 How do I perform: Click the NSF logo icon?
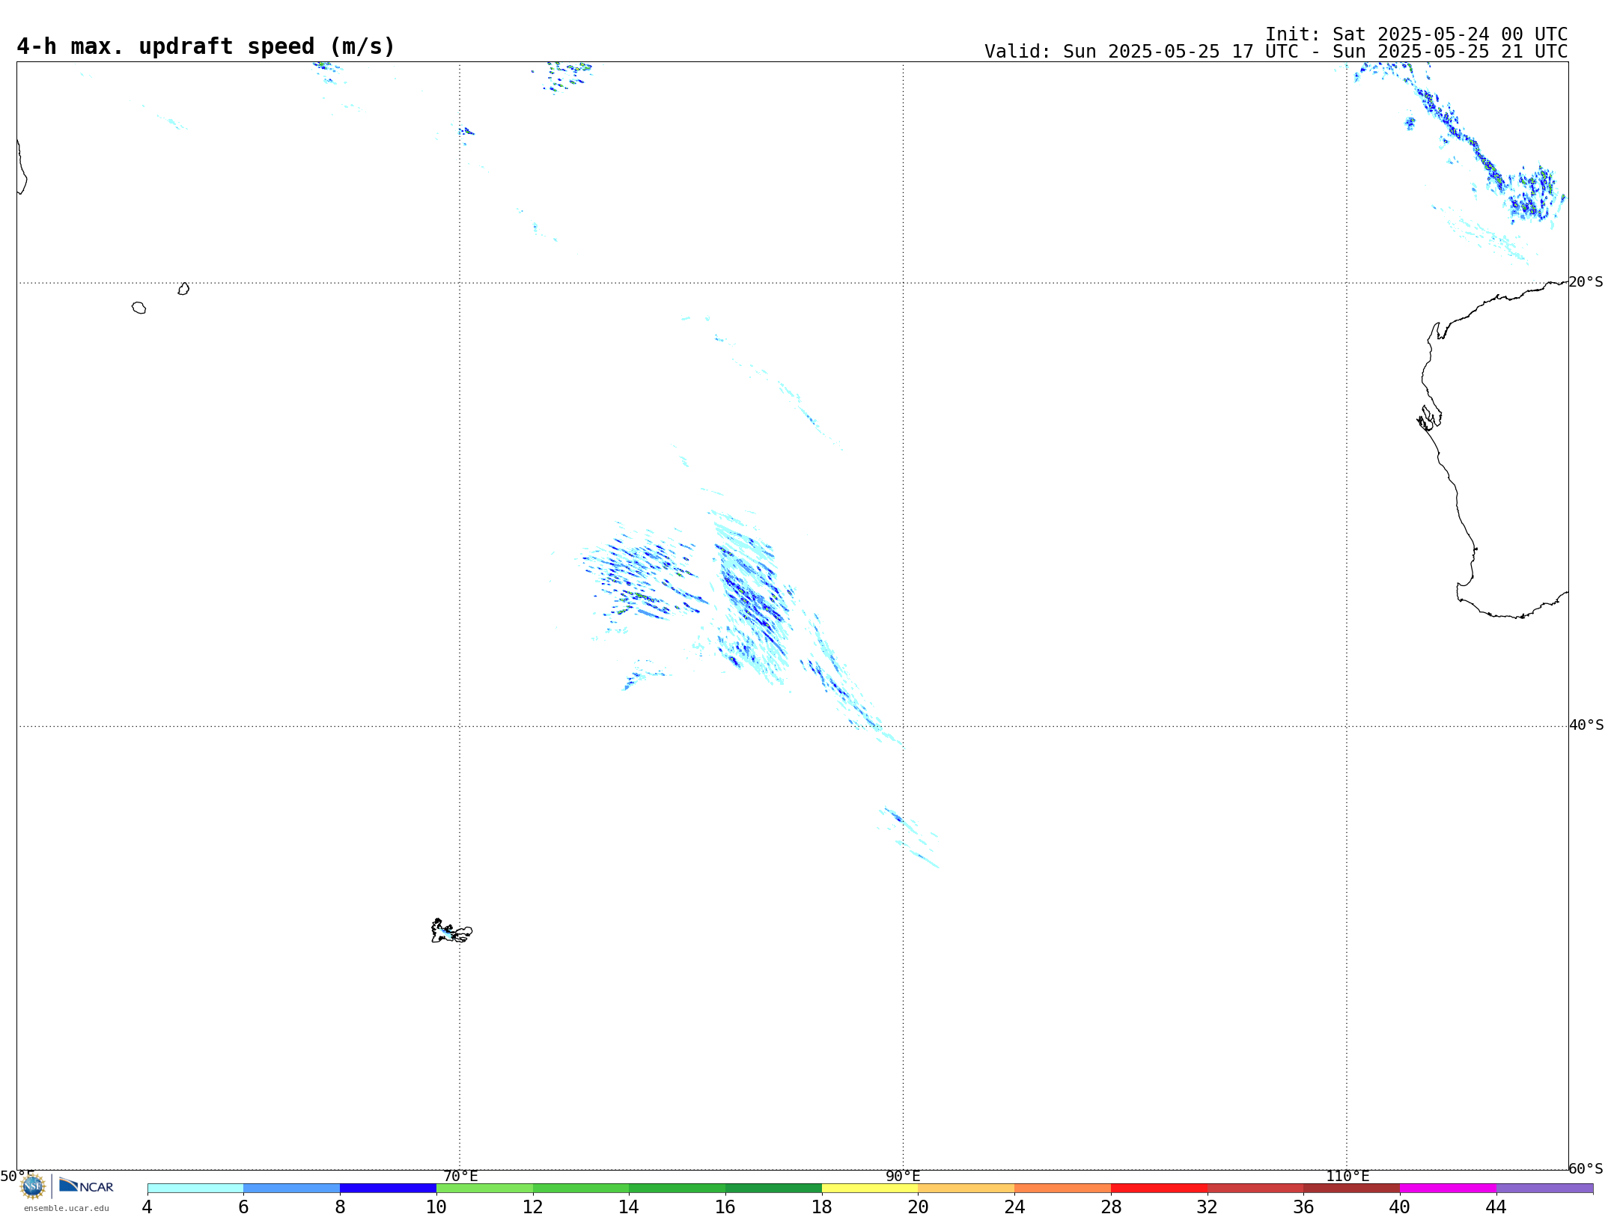pyautogui.click(x=33, y=1186)
